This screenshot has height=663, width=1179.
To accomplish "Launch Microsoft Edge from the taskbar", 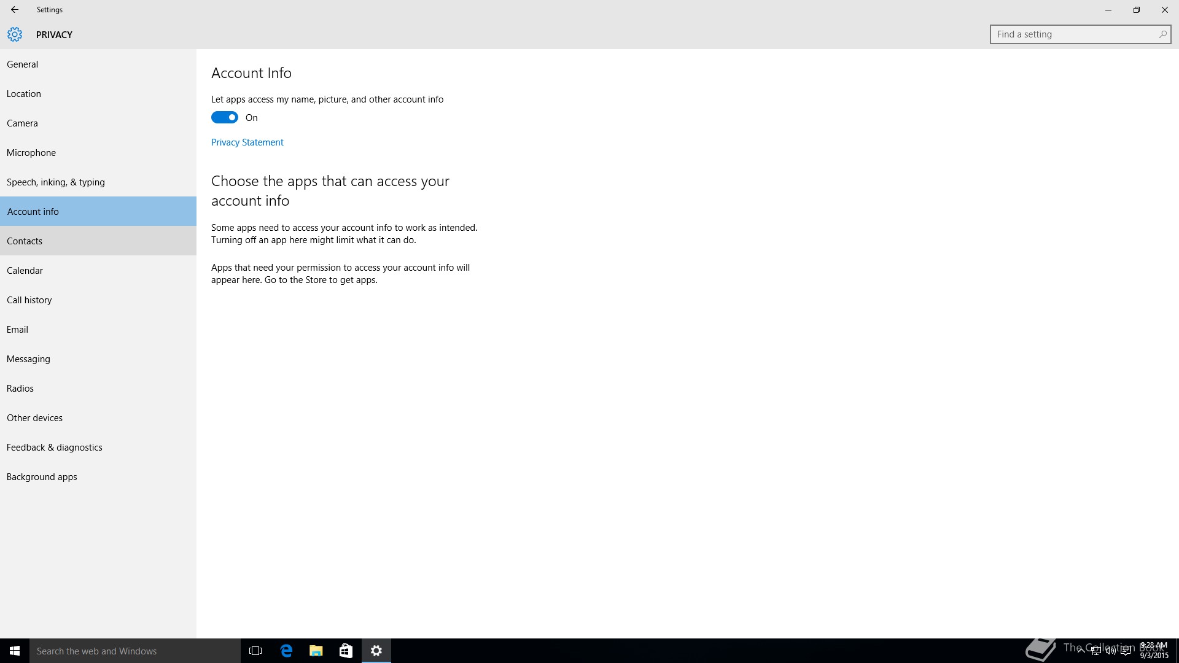I will pos(286,651).
